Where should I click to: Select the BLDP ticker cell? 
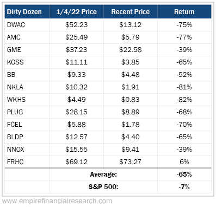pyautogui.click(x=27, y=137)
